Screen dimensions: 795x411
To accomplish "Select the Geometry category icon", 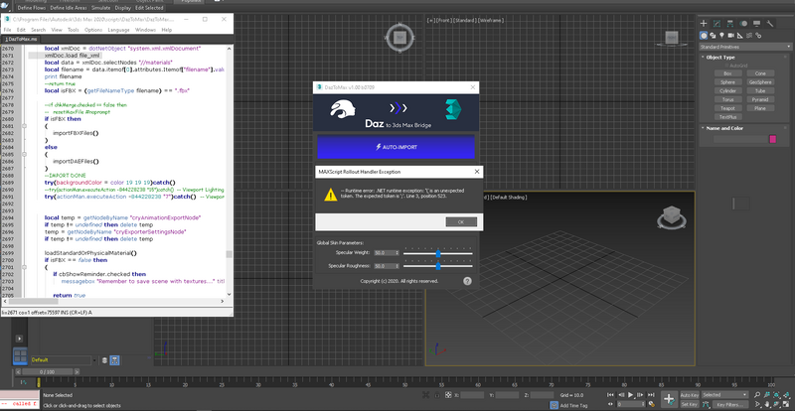I will (x=704, y=36).
